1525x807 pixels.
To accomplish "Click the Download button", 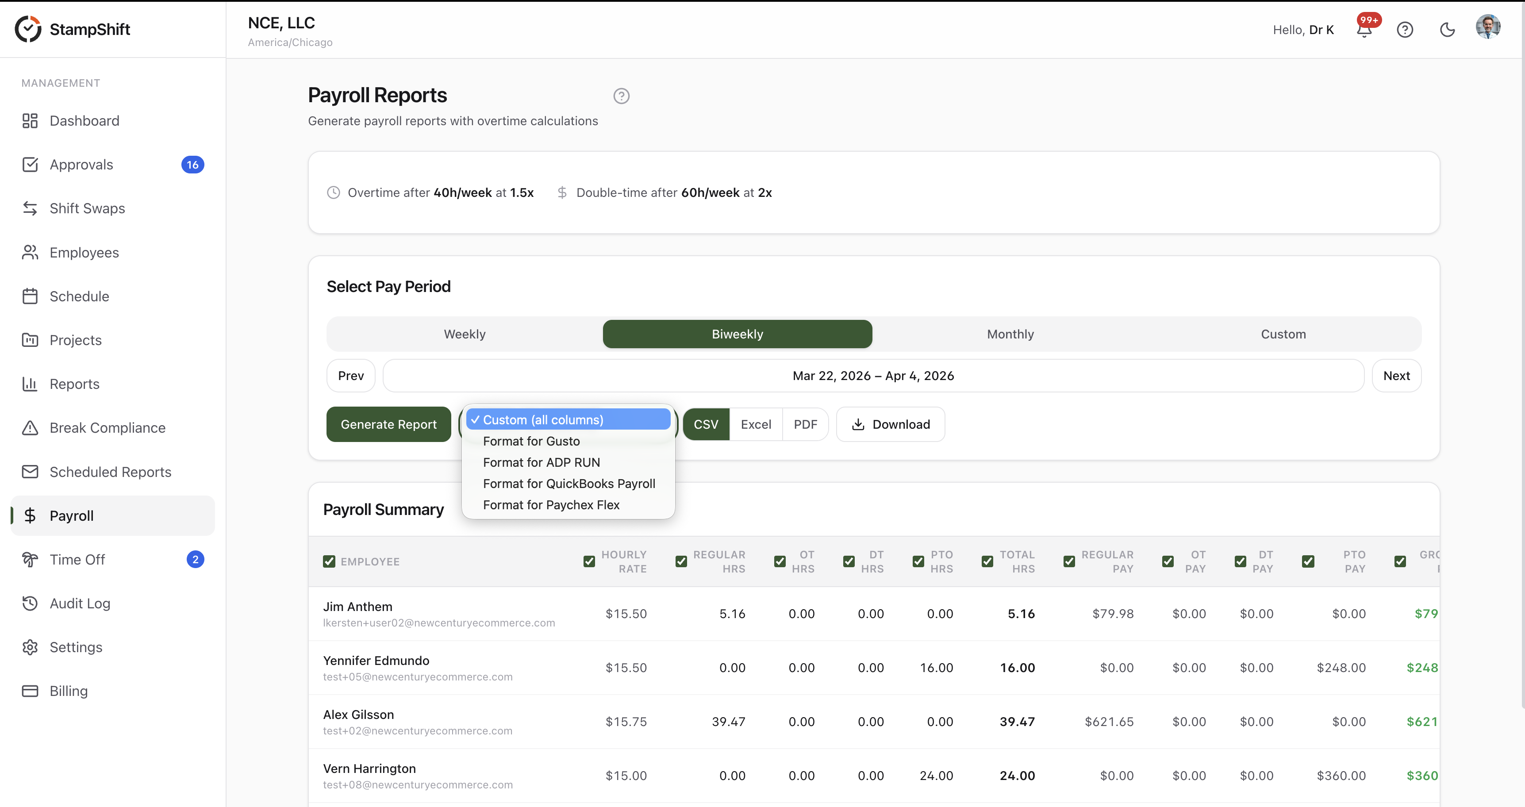I will (x=891, y=425).
